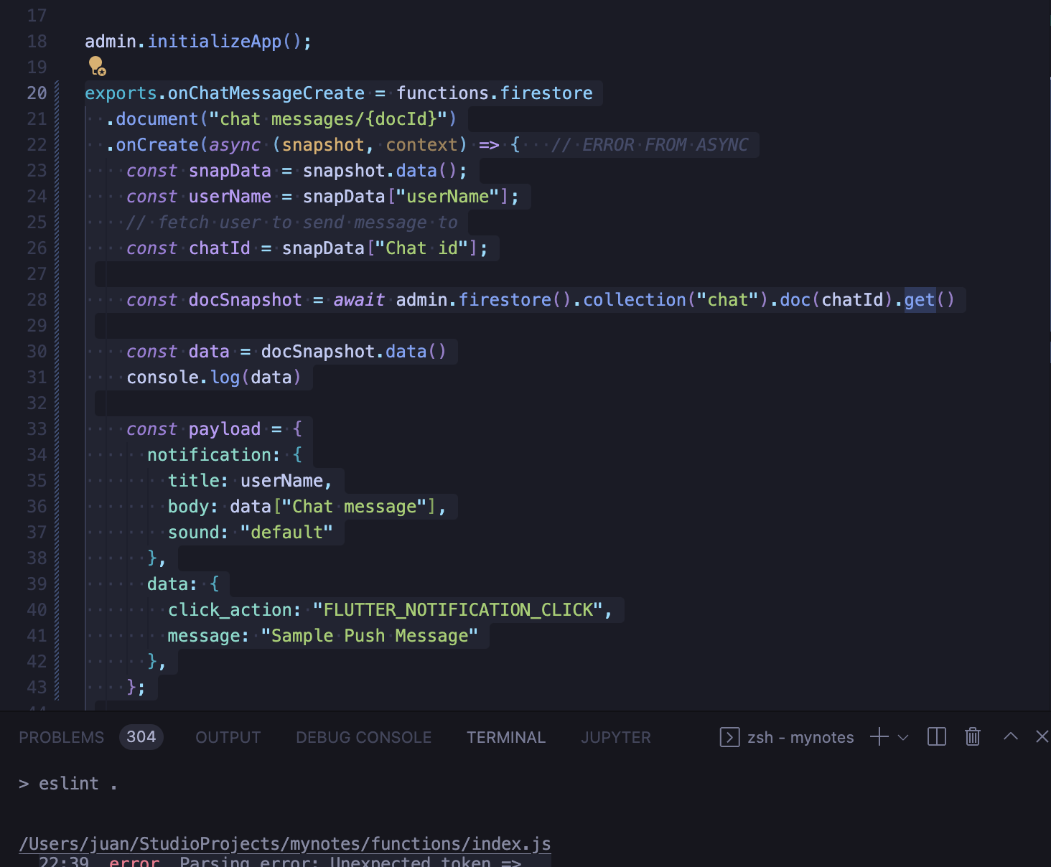The height and width of the screenshot is (867, 1051).
Task: Click 'onChatMessageCreate' in the exports line
Action: point(266,93)
